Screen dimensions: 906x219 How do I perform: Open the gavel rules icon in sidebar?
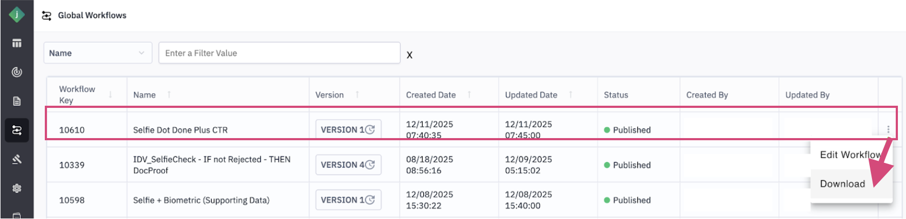click(17, 159)
